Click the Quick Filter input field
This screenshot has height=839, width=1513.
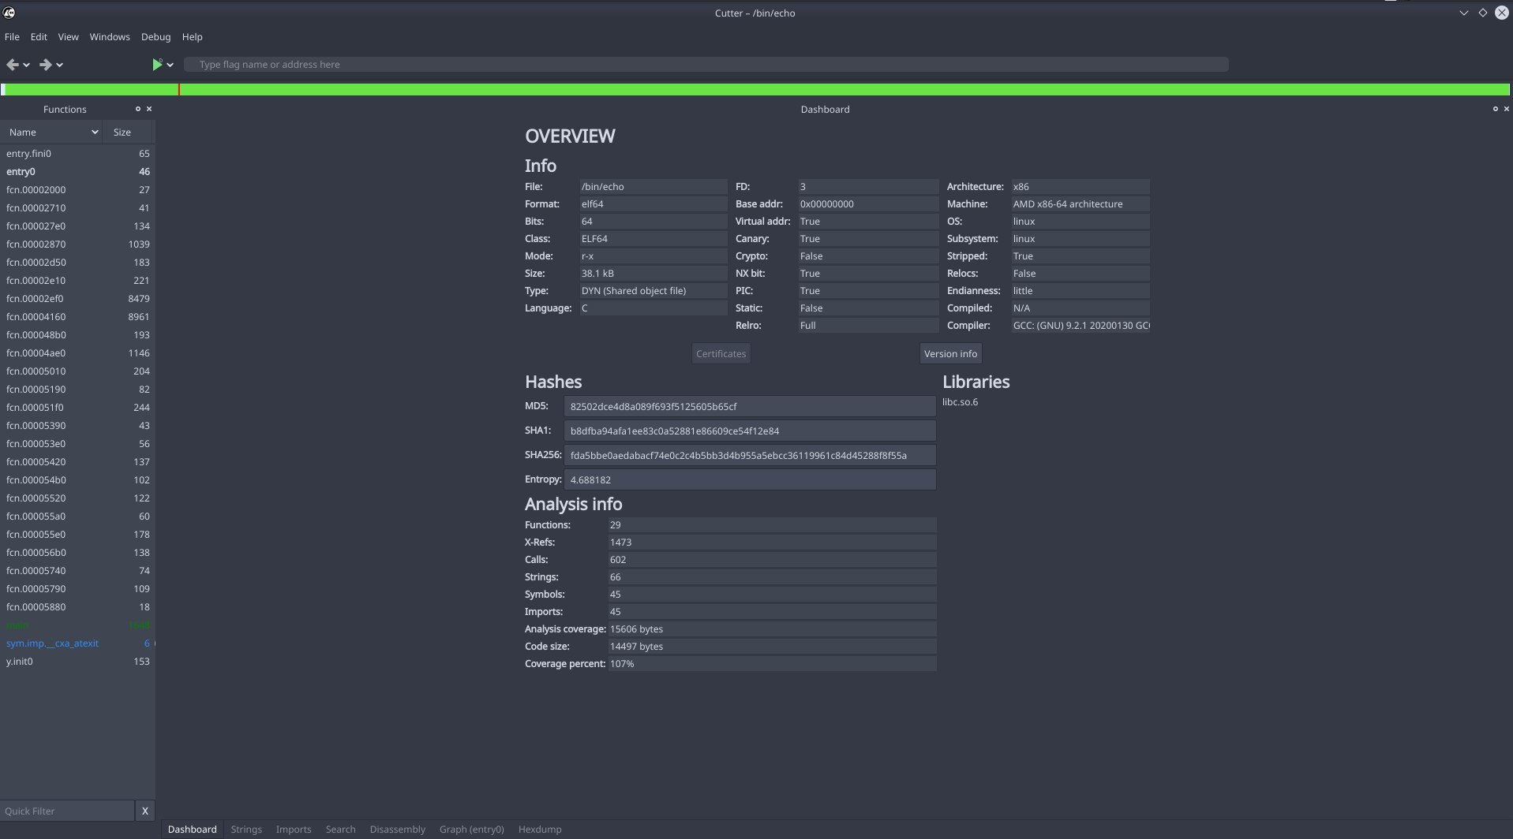point(67,811)
